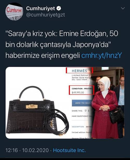This screenshot has height=160, width=130.
Task: Click the coiled shoulder strap in the product image
Action: point(57,122)
